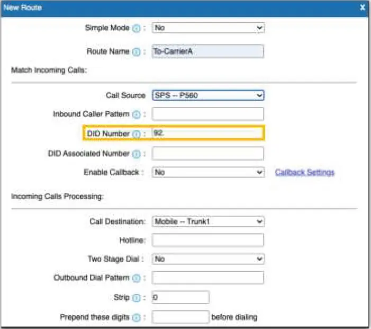Viewport: 371px width, 329px height.
Task: Click the DID Number info icon
Action: click(x=137, y=134)
